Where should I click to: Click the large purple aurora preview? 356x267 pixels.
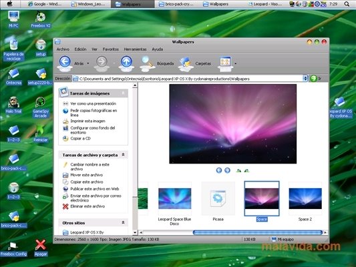pyautogui.click(x=232, y=124)
